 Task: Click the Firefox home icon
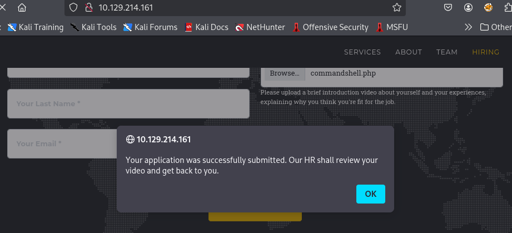click(22, 8)
